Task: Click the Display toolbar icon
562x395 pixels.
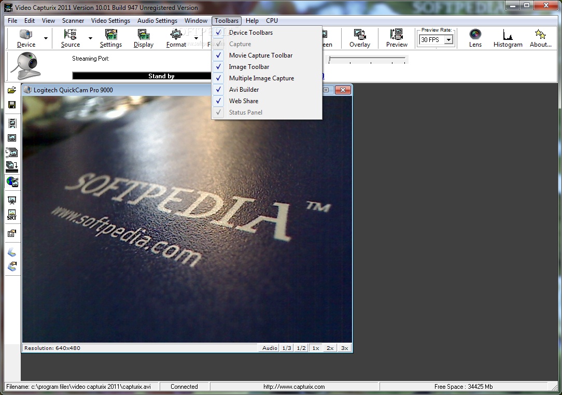Action: point(144,38)
